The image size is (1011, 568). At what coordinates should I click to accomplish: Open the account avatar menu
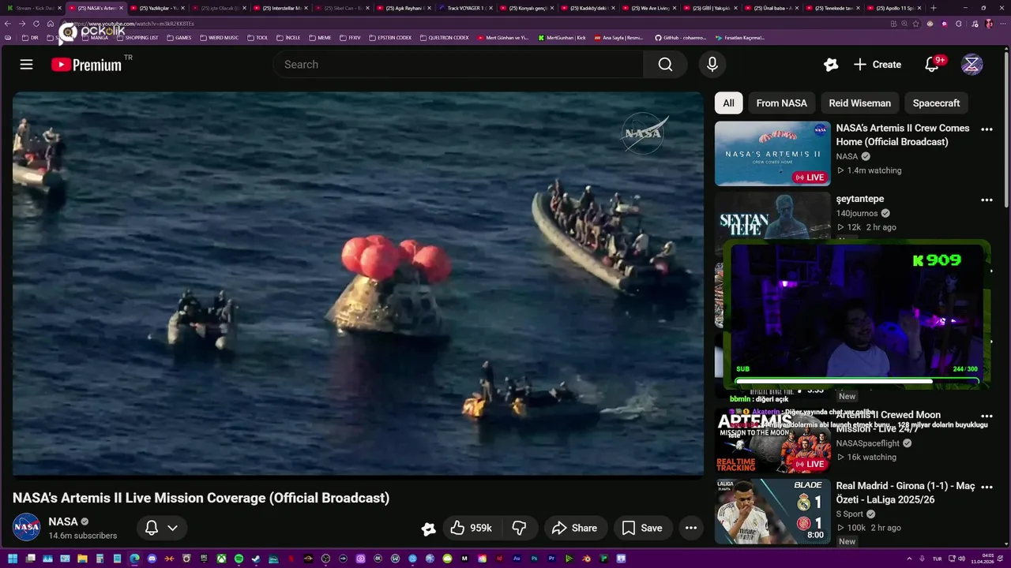click(972, 65)
